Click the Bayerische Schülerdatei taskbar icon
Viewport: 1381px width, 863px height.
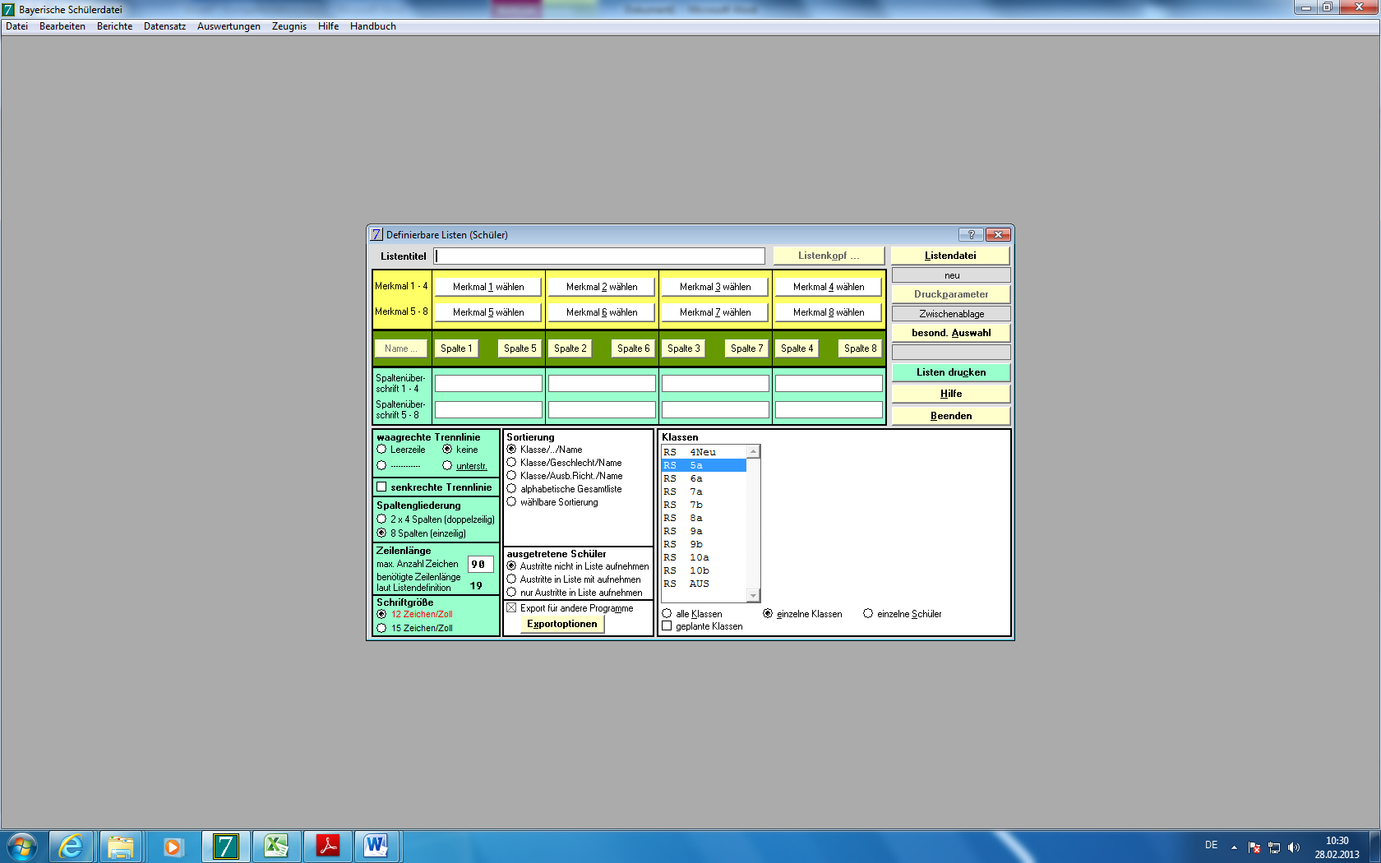point(225,846)
